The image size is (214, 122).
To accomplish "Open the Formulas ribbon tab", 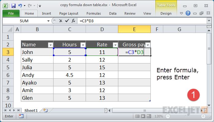I will click(94, 13).
